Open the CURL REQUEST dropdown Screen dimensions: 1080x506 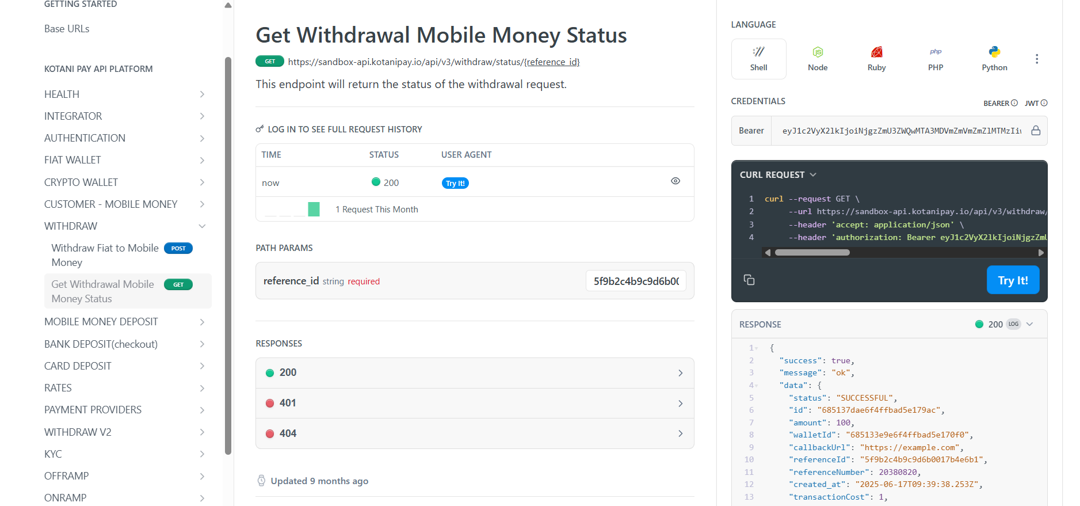coord(778,174)
